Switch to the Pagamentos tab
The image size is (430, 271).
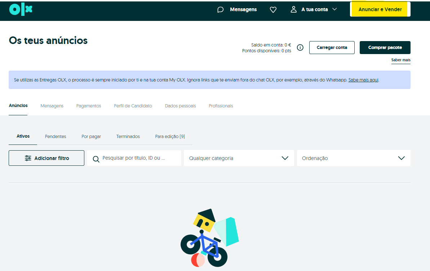tap(89, 106)
